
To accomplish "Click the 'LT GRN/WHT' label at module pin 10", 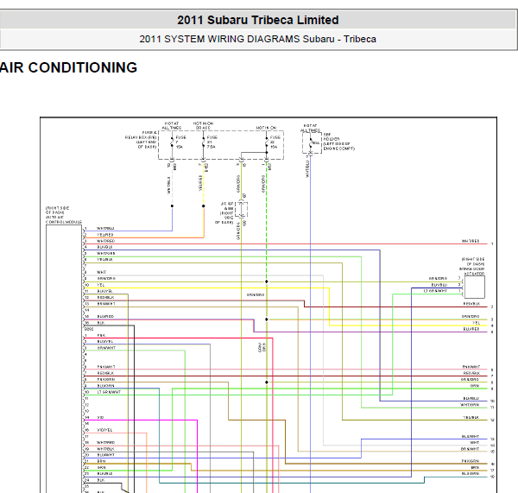I will tap(109, 392).
